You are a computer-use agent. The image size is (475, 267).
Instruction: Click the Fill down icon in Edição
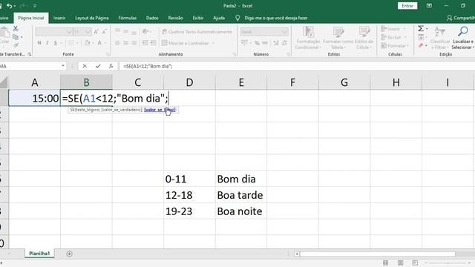pos(421,37)
